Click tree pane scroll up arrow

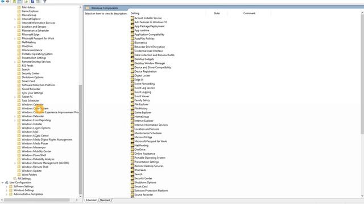pyautogui.click(x=80, y=7)
